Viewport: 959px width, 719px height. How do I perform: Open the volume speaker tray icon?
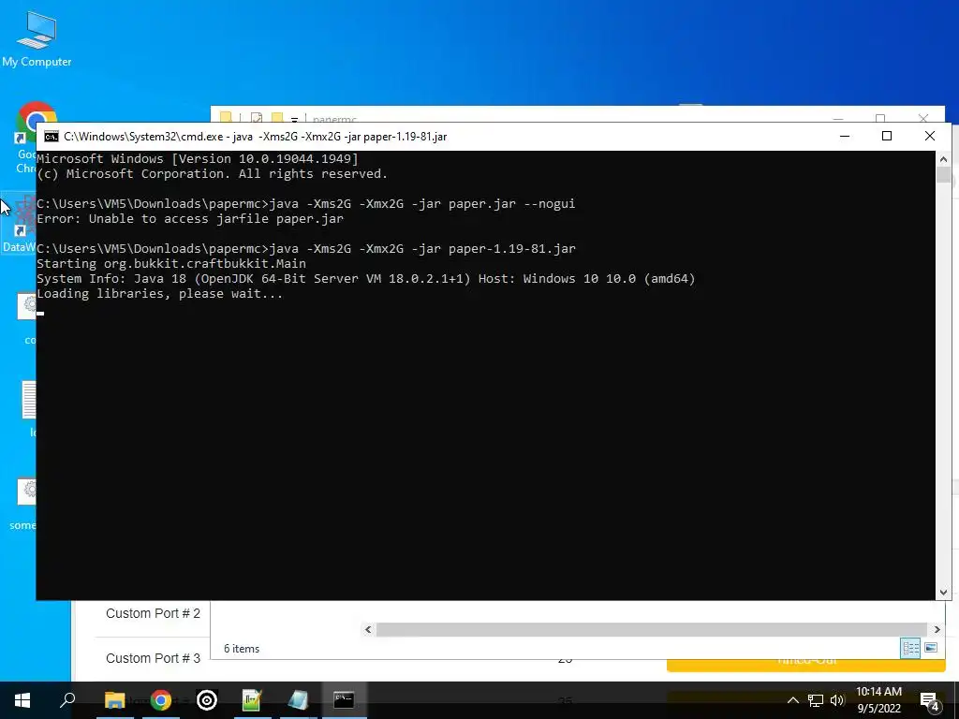point(837,700)
